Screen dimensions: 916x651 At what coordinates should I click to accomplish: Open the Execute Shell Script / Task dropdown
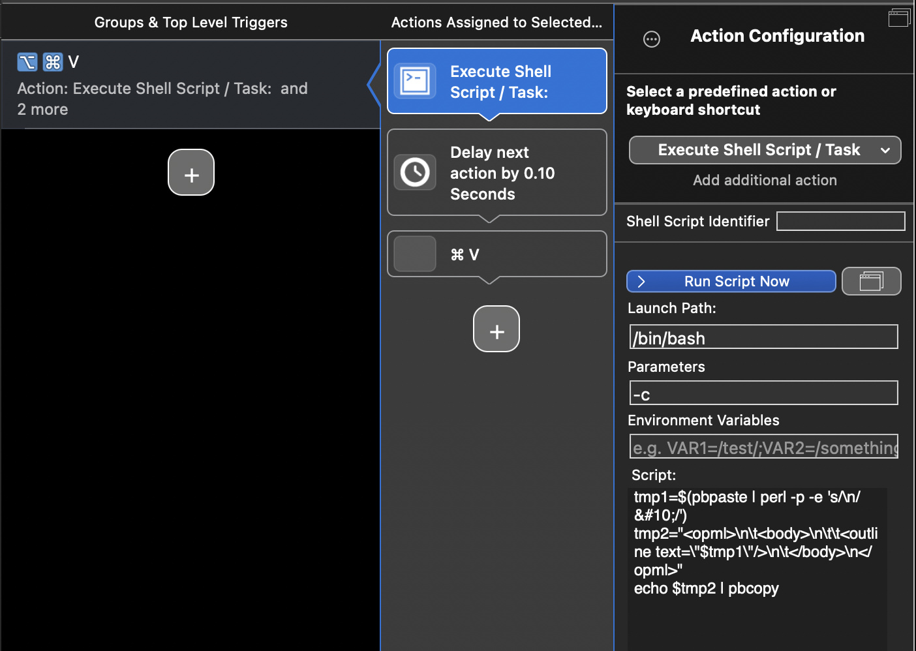tap(765, 150)
